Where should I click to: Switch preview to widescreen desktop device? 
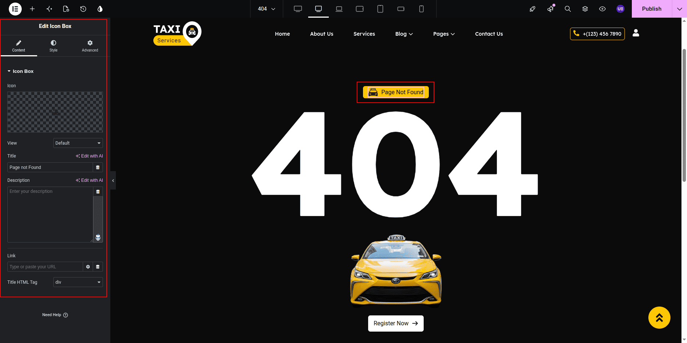click(298, 9)
